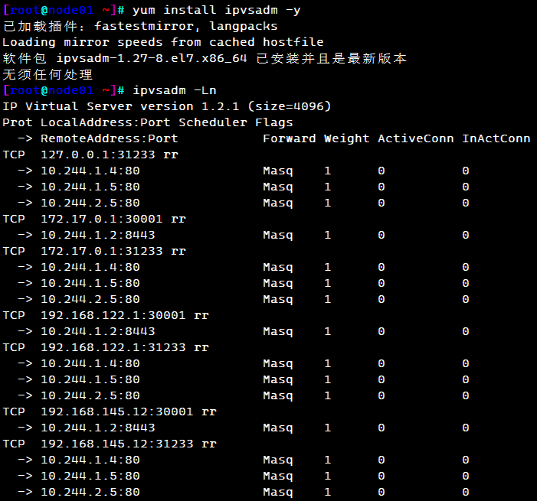Select virtual server '192.168.145.12:30001'
The height and width of the screenshot is (501, 537).
tap(116, 412)
